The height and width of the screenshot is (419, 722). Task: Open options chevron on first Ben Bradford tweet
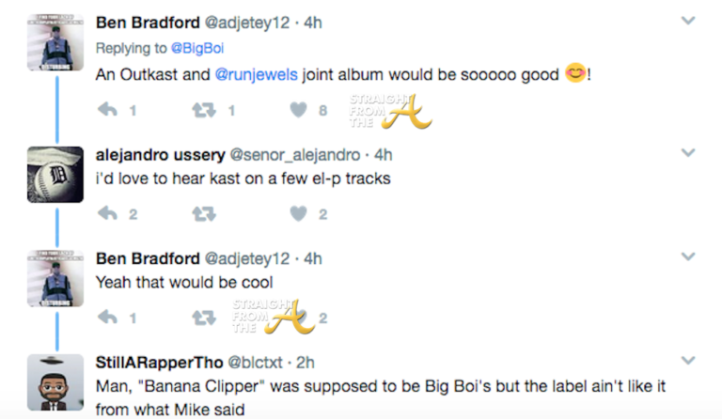[688, 21]
